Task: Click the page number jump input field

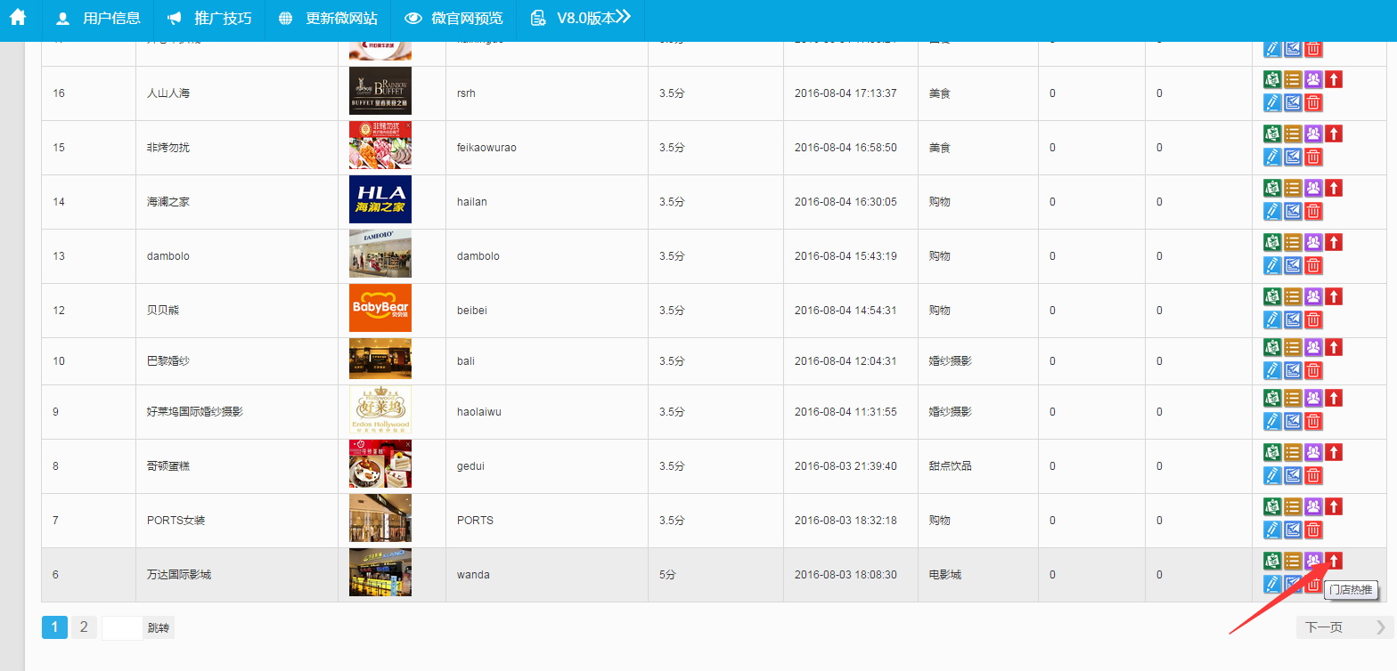Action: coord(122,627)
